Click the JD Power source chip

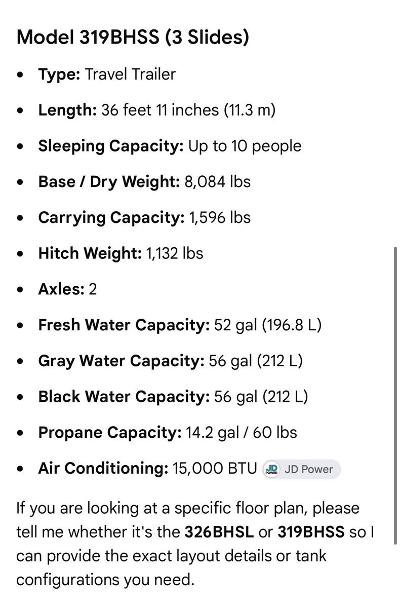(x=301, y=469)
